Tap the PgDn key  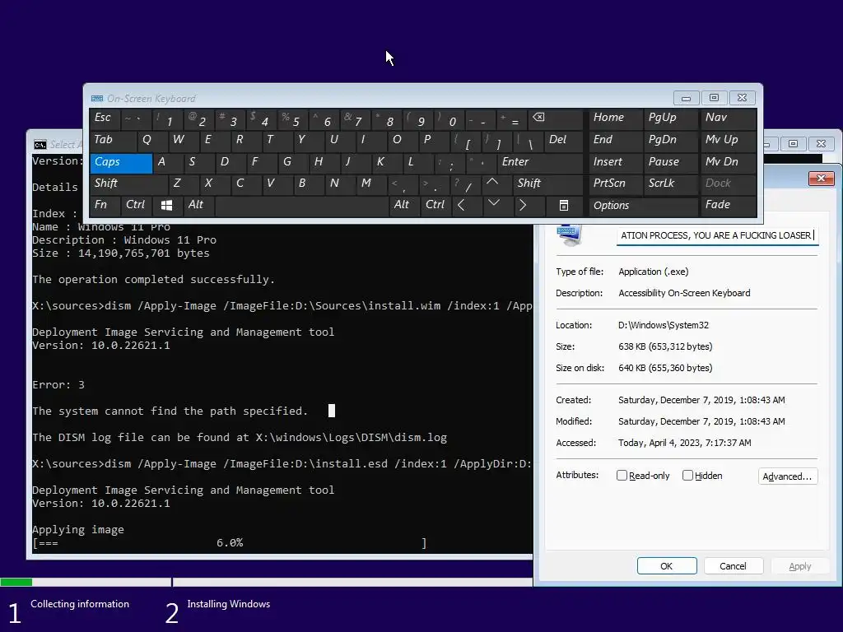671,140
